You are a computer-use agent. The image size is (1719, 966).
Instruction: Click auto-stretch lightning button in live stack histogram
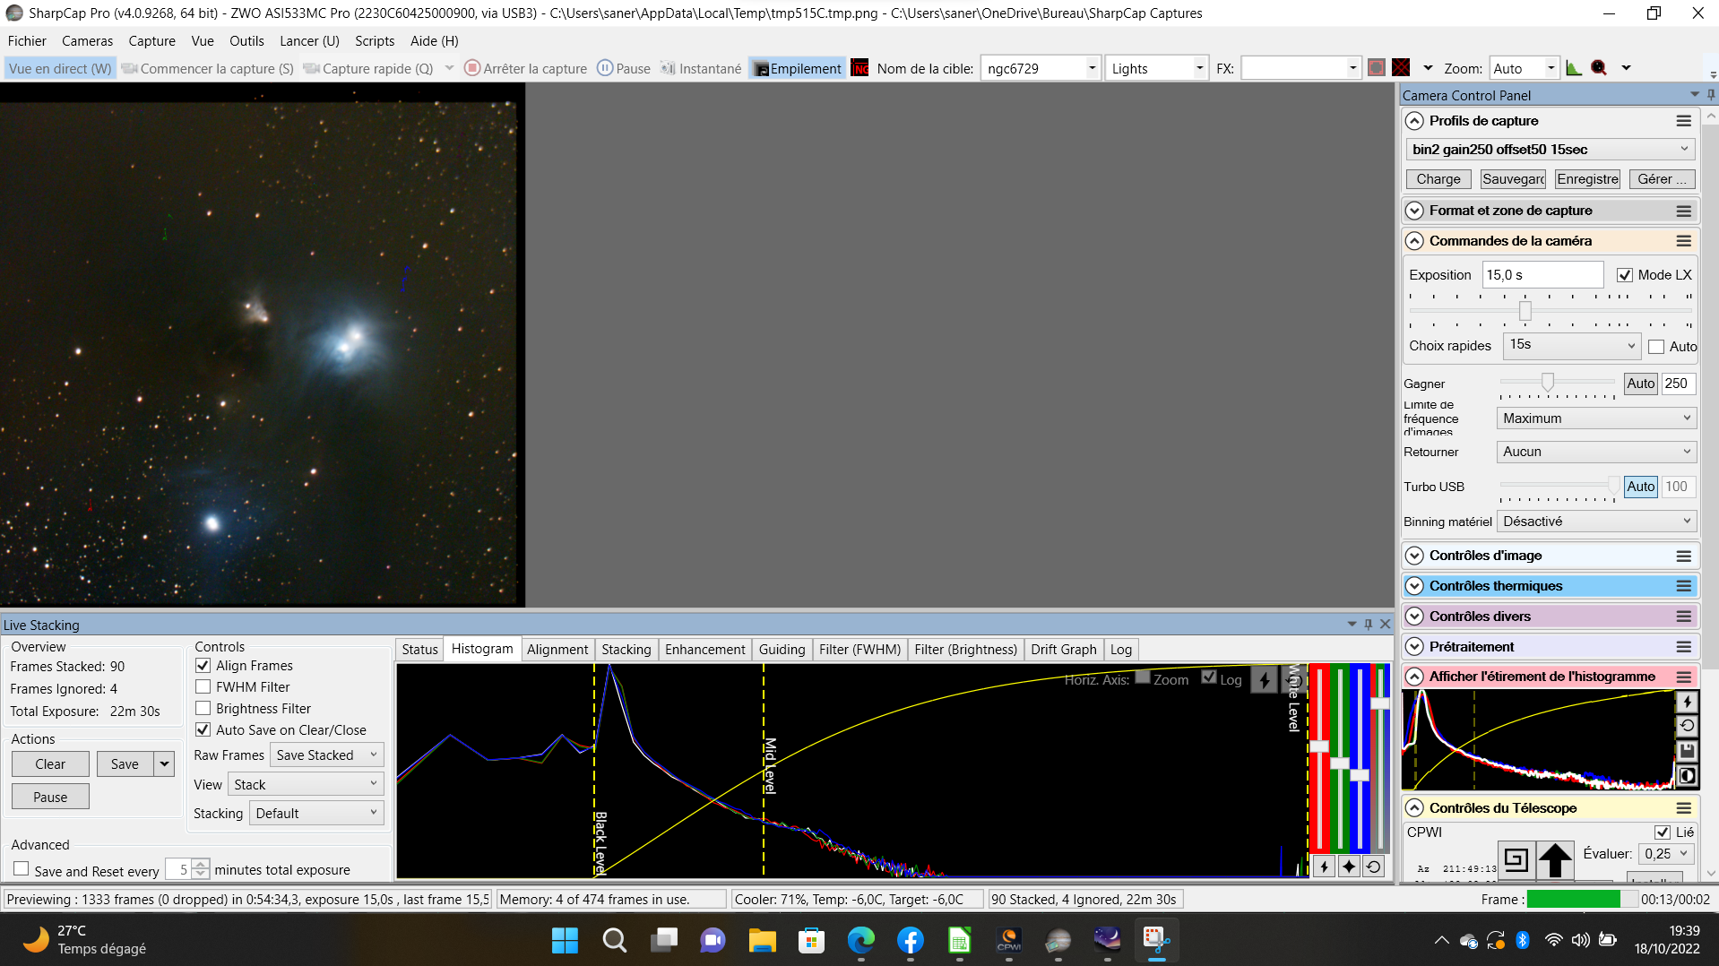pos(1324,867)
